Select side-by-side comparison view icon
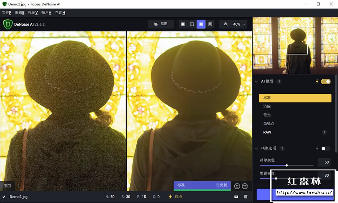338x203 pixels. (x=201, y=24)
